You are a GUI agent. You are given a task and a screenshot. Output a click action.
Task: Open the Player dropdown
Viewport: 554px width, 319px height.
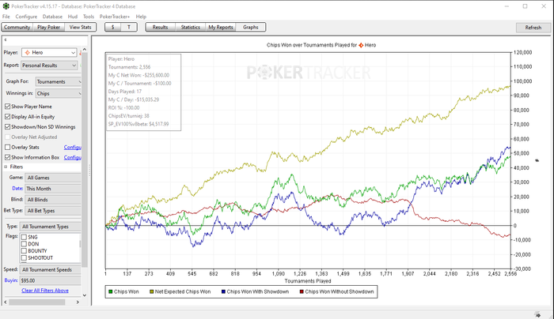coord(49,53)
